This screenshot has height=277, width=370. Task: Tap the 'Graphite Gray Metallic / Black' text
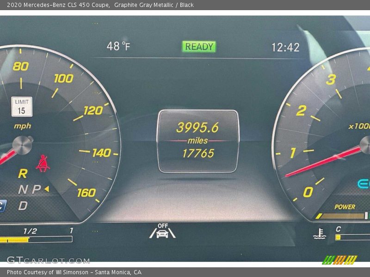[154, 5]
